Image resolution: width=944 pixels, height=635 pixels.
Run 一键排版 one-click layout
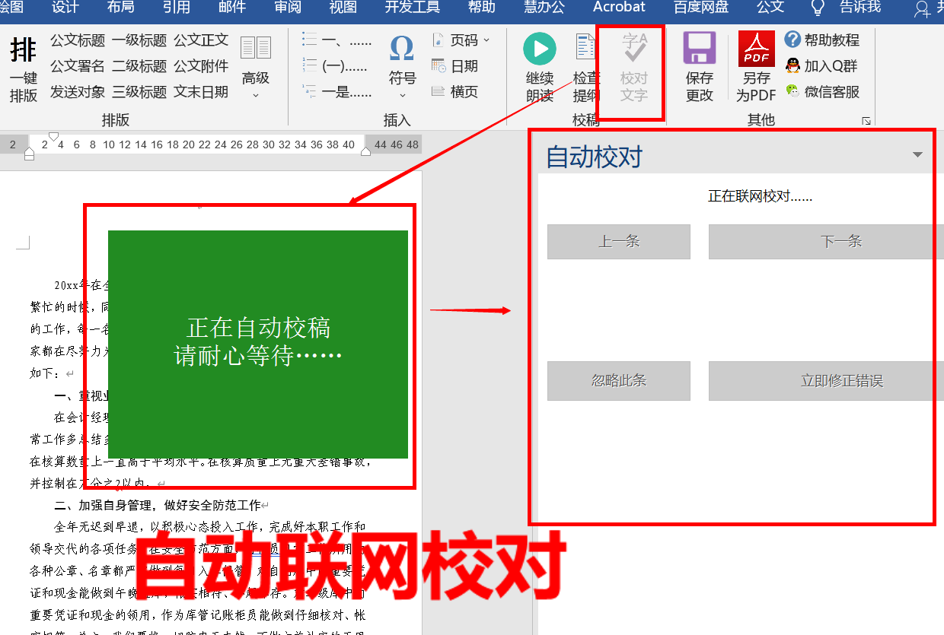(24, 69)
